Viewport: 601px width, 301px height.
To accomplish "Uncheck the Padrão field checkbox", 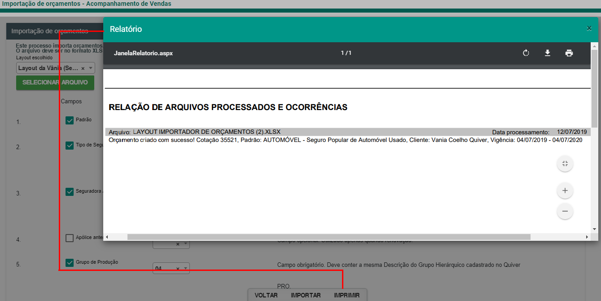I will coord(70,120).
